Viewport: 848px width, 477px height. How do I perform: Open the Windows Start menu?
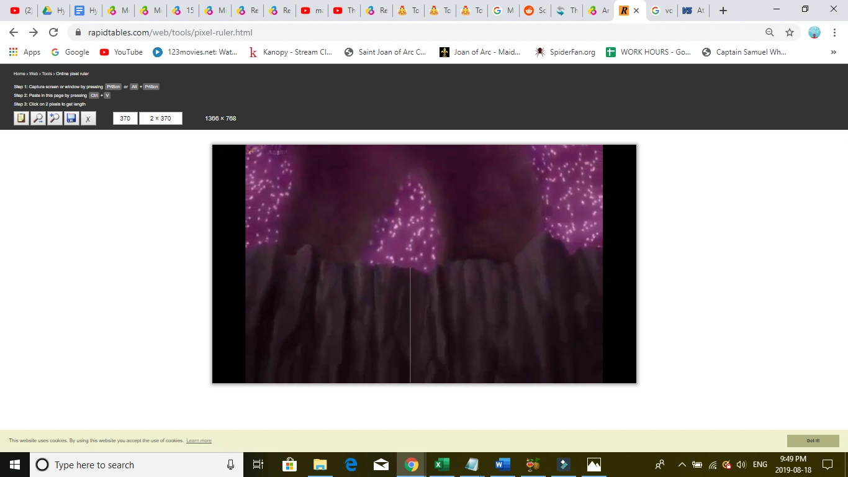[15, 465]
